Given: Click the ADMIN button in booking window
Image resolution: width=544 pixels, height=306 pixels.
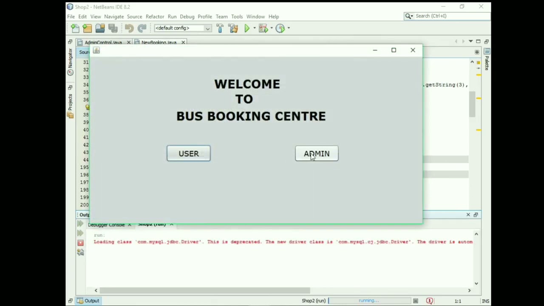Looking at the screenshot, I should 317,153.
